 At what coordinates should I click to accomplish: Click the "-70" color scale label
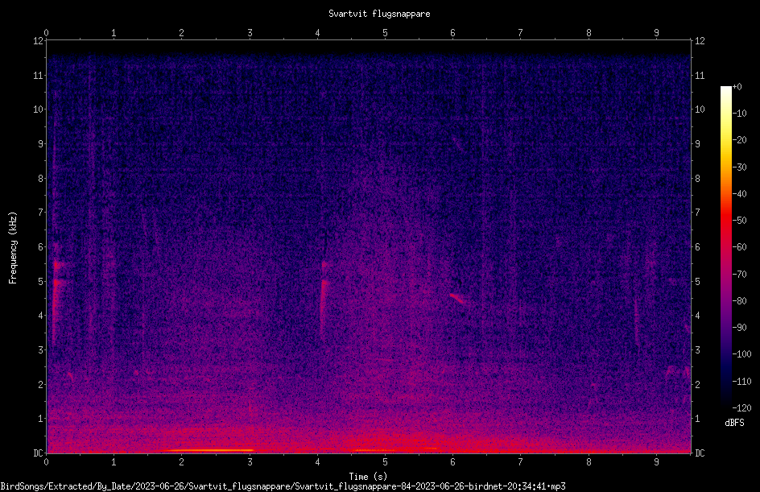[739, 275]
